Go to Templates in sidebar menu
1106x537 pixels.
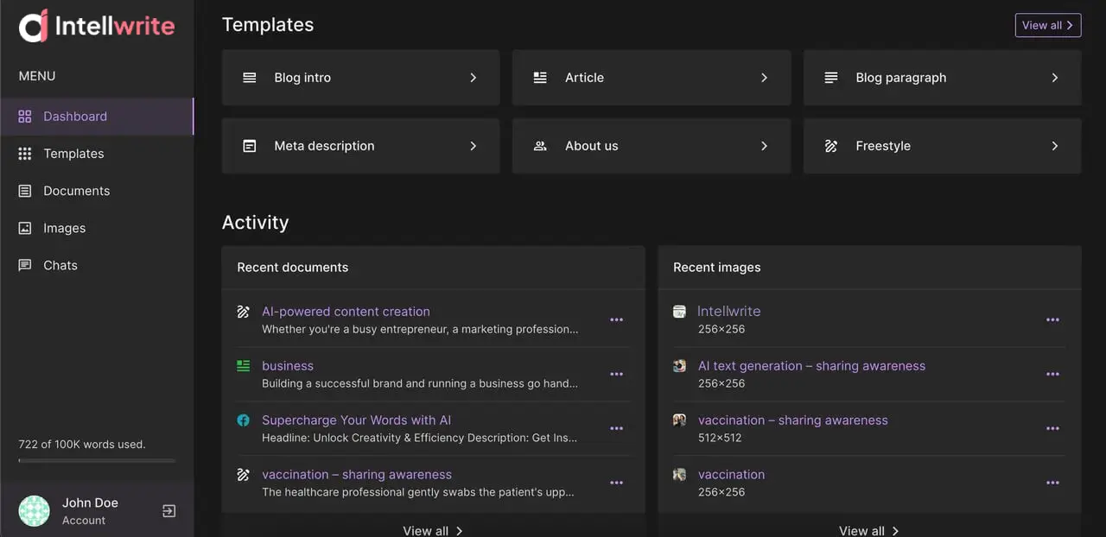coord(73,154)
